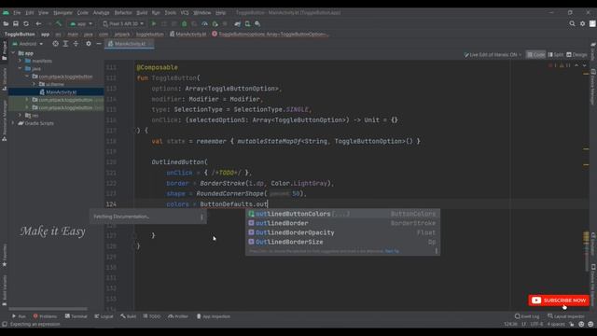Select the MainActivity.kt editor tab
This screenshot has height=336, width=597.
(130, 44)
